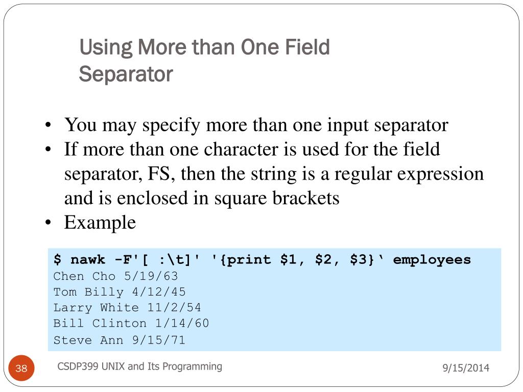This screenshot has height=392, width=523.
Task: Click the -F'[ :\t]' option text
Action: [157, 260]
